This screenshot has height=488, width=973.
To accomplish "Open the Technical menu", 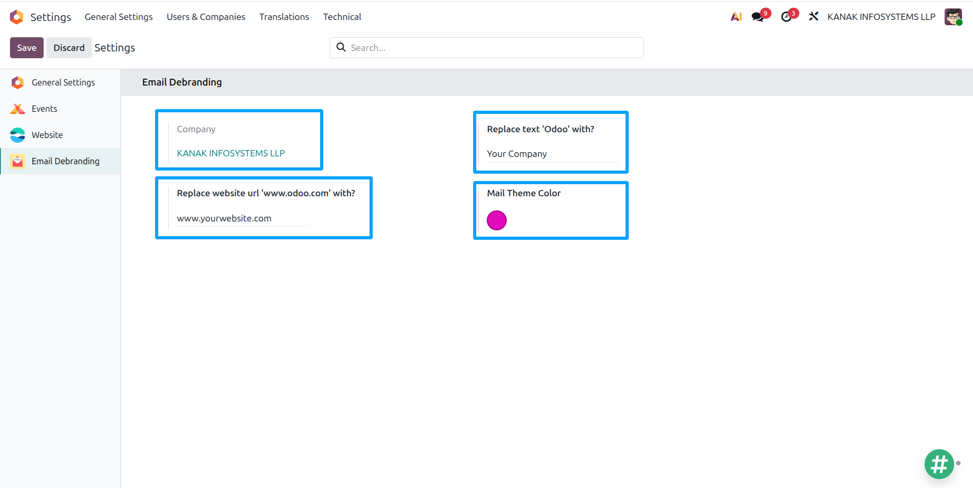I will 342,17.
